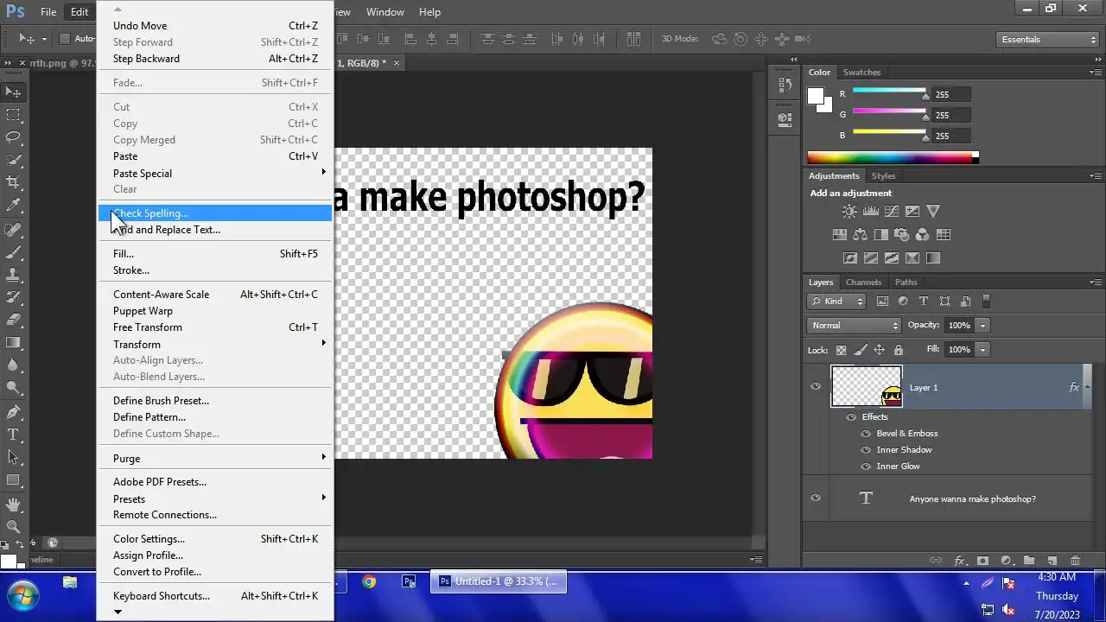This screenshot has width=1106, height=622.
Task: Expand the Transform submenu
Action: [x=215, y=344]
